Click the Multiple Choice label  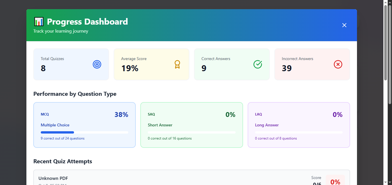55,125
